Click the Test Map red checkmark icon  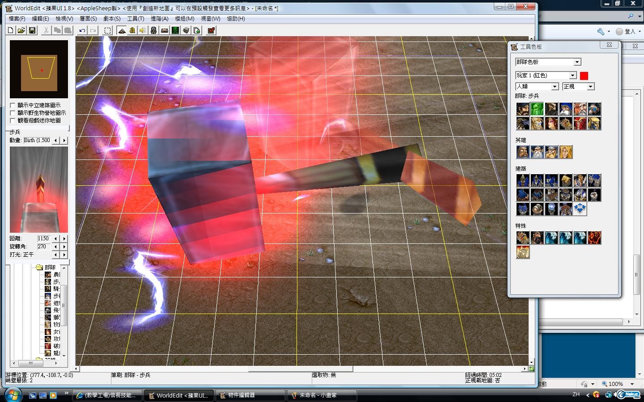point(211,30)
